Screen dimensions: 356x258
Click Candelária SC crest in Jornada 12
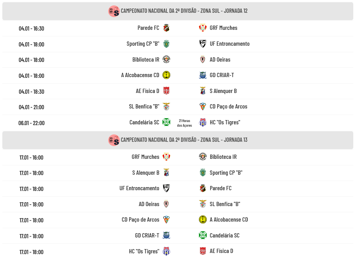(166, 122)
